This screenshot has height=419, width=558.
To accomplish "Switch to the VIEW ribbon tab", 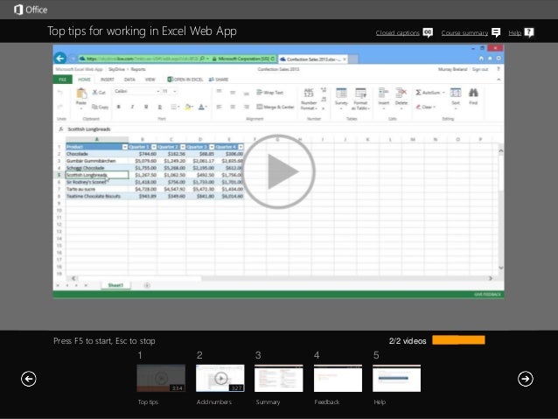I will click(150, 80).
